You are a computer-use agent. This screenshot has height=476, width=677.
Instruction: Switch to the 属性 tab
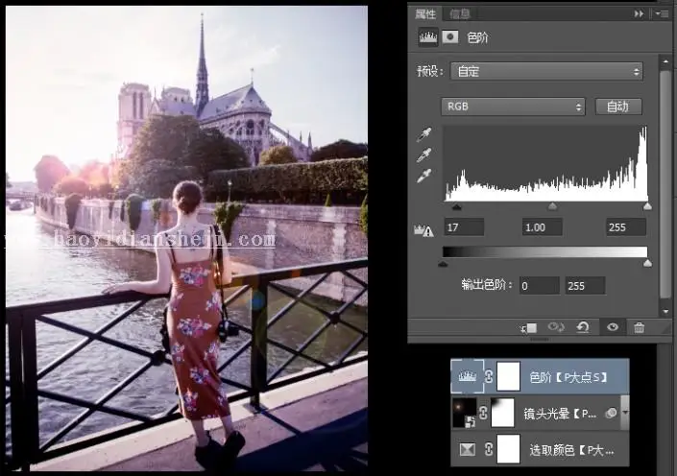click(x=425, y=13)
